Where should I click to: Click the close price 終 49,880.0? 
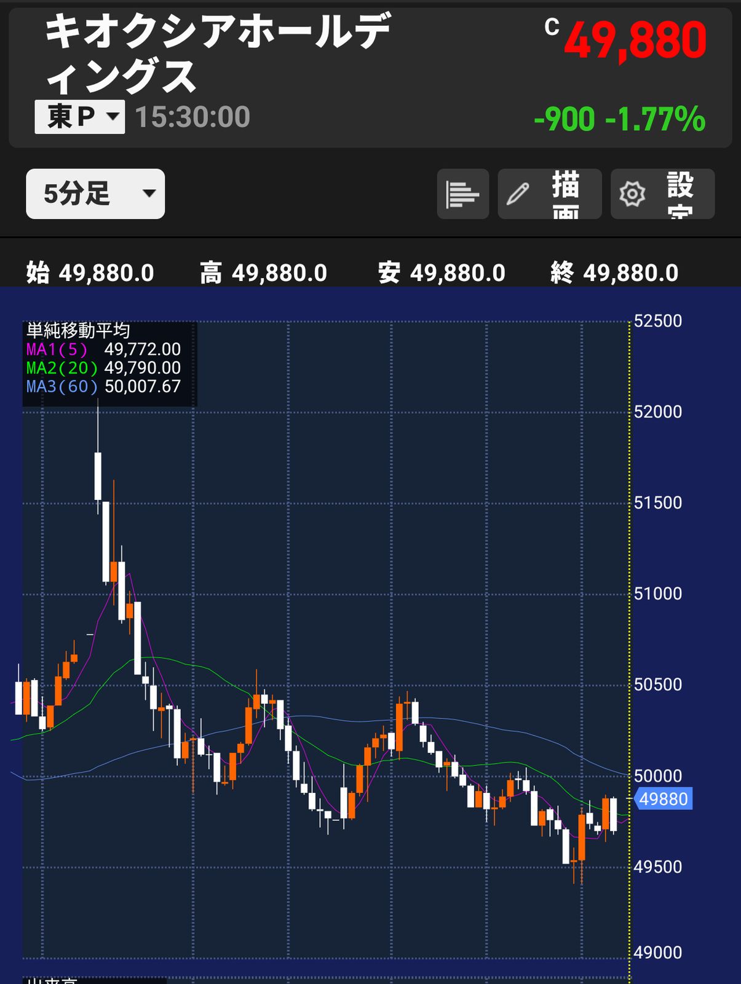pyautogui.click(x=615, y=272)
